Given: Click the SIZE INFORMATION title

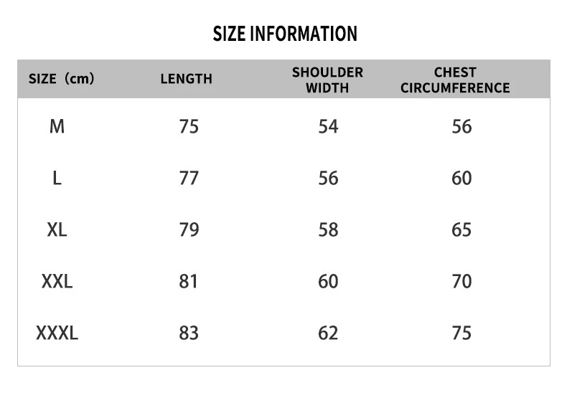Looking at the screenshot, I should [x=285, y=34].
